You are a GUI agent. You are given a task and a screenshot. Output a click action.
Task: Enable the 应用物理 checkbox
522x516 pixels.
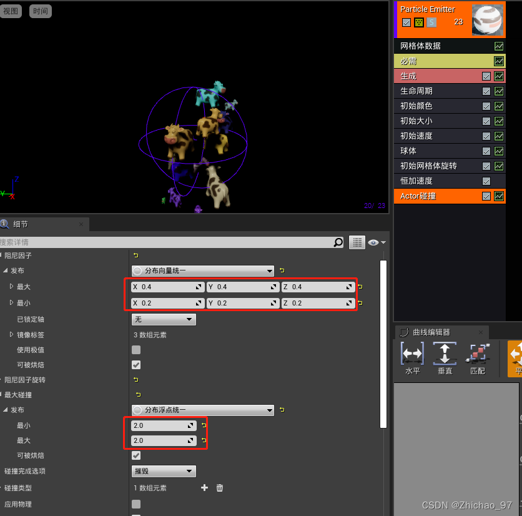(x=136, y=504)
